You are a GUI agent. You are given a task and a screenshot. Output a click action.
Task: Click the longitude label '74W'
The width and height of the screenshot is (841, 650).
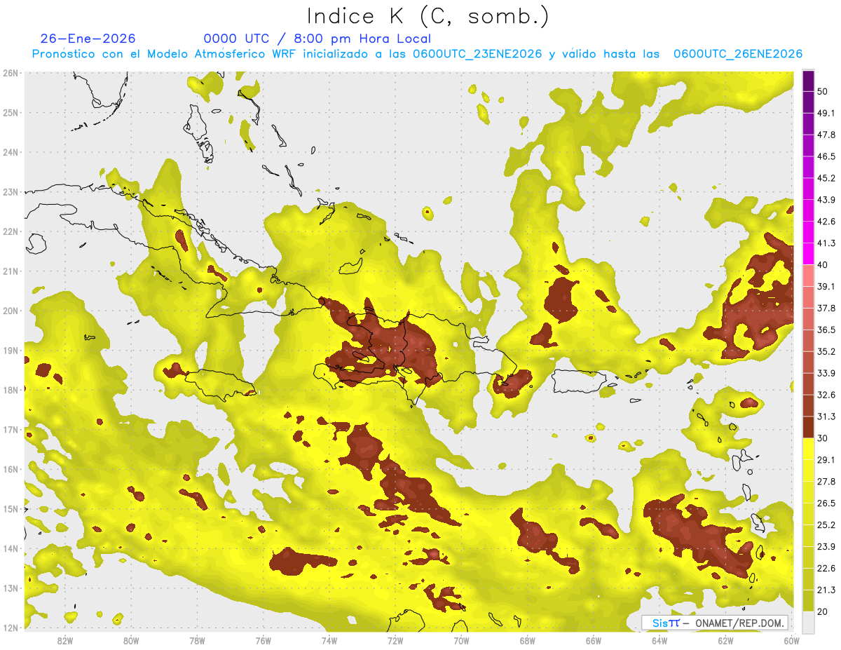(329, 640)
